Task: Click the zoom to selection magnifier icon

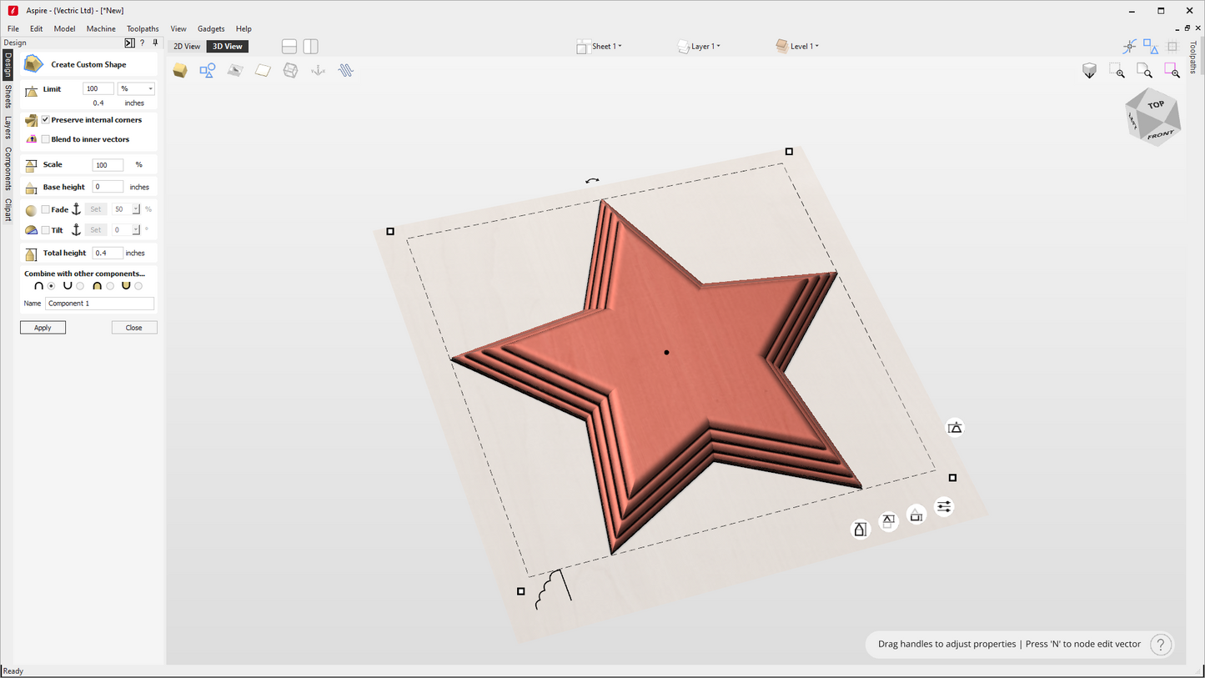Action: (x=1172, y=71)
